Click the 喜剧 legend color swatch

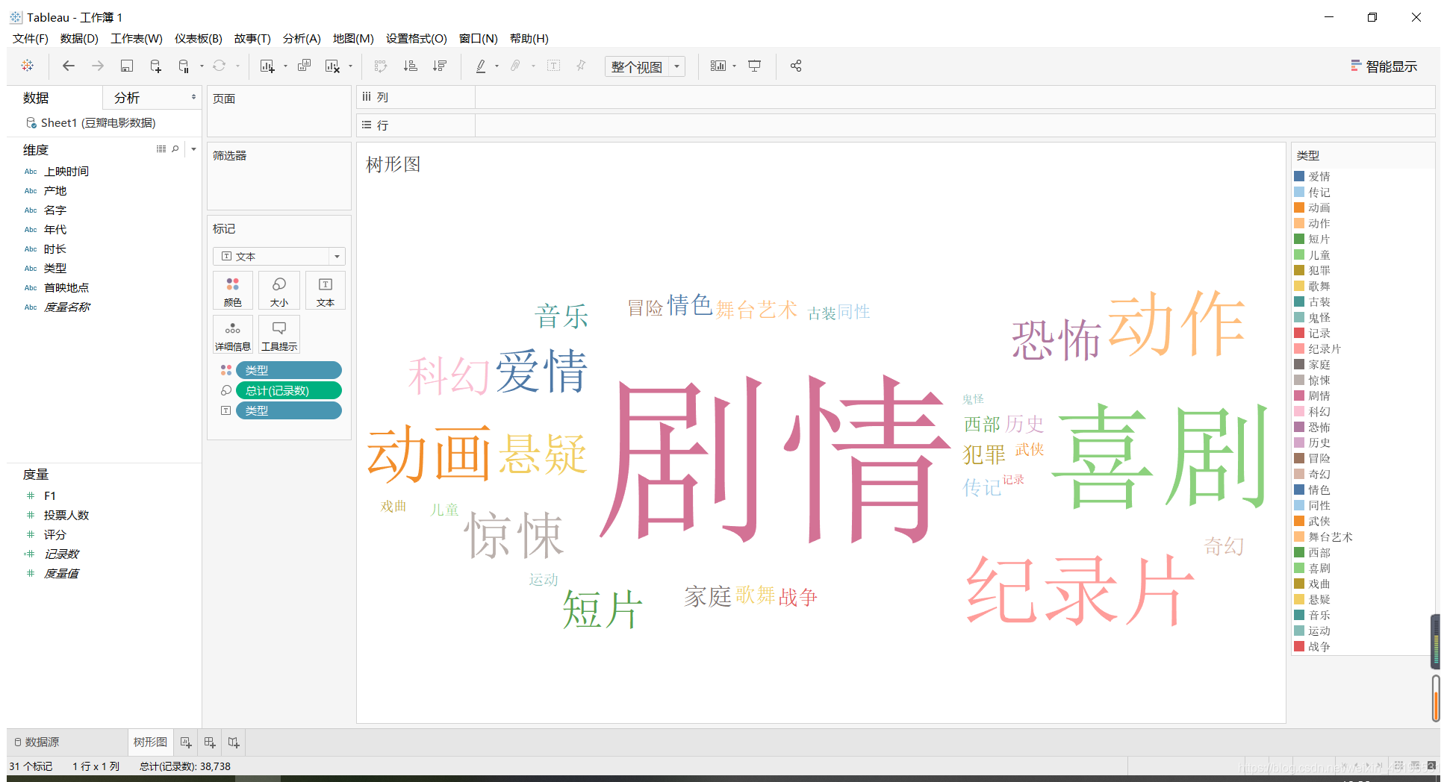click(1299, 568)
